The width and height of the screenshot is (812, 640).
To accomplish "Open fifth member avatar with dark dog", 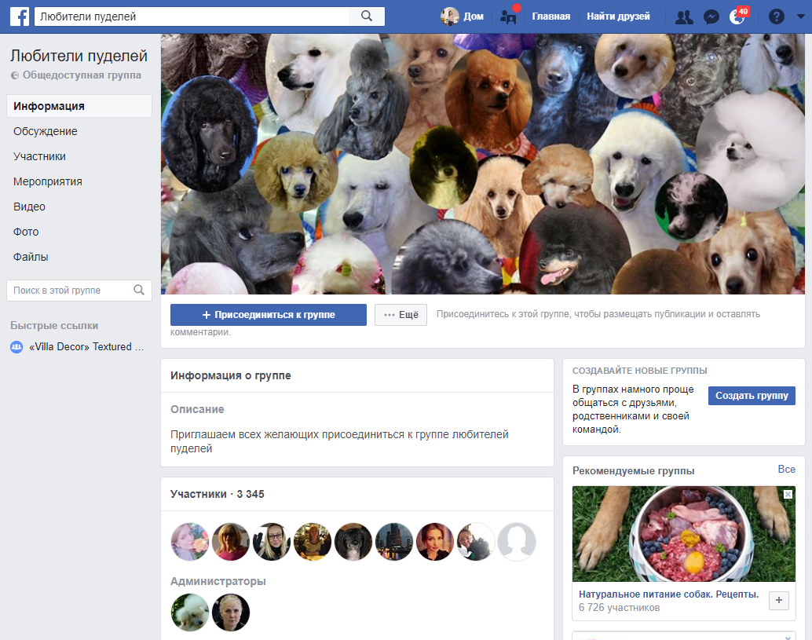I will (353, 542).
